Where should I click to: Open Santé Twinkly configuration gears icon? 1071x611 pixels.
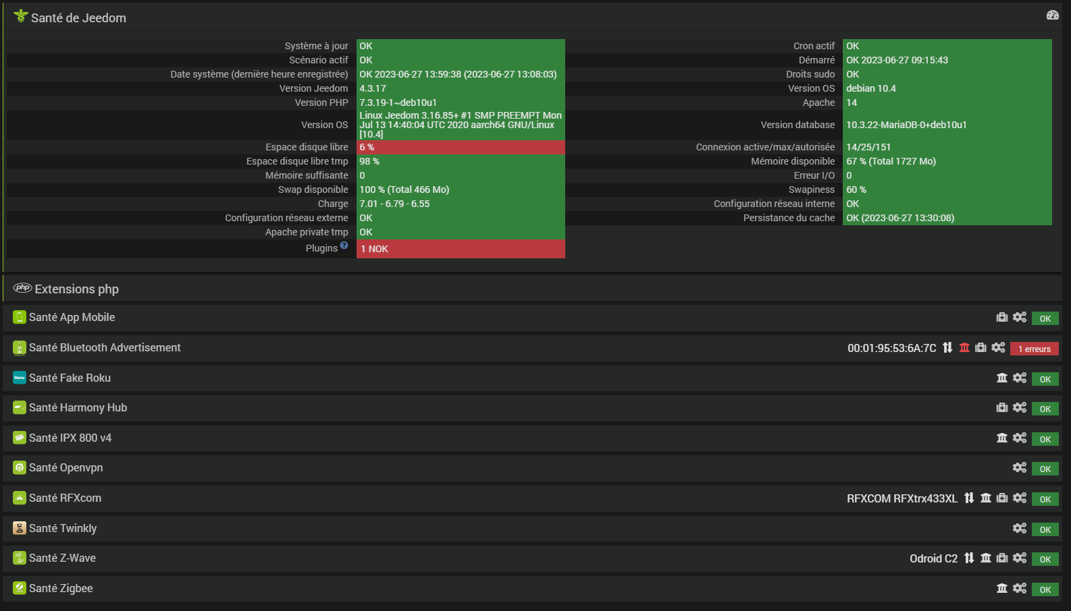tap(1020, 528)
